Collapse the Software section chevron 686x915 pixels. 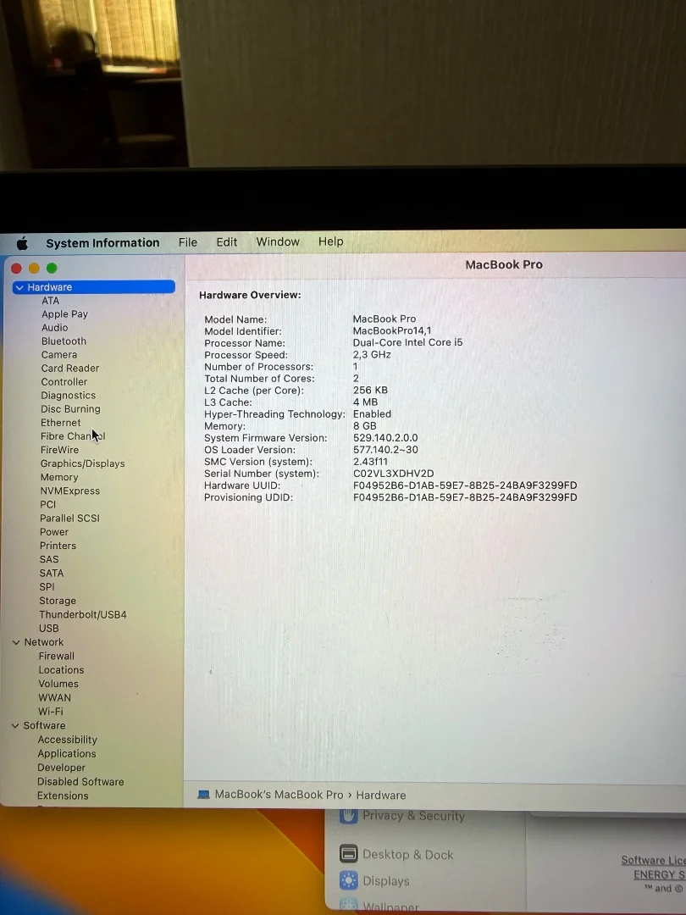coord(15,725)
